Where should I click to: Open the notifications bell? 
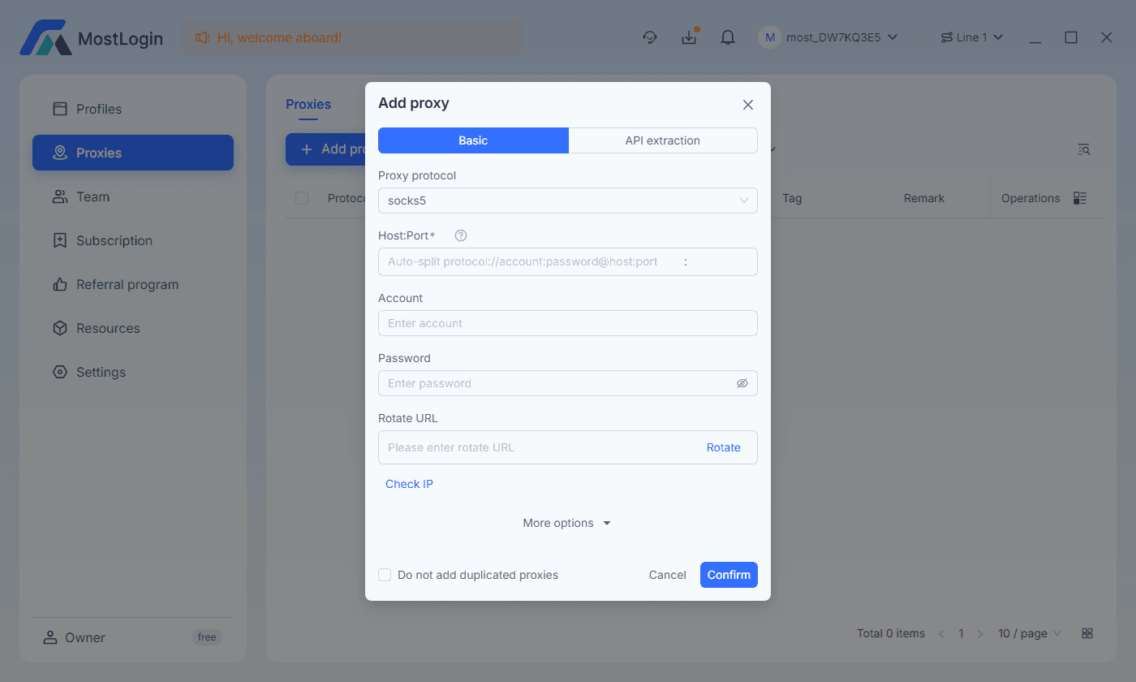pos(728,37)
